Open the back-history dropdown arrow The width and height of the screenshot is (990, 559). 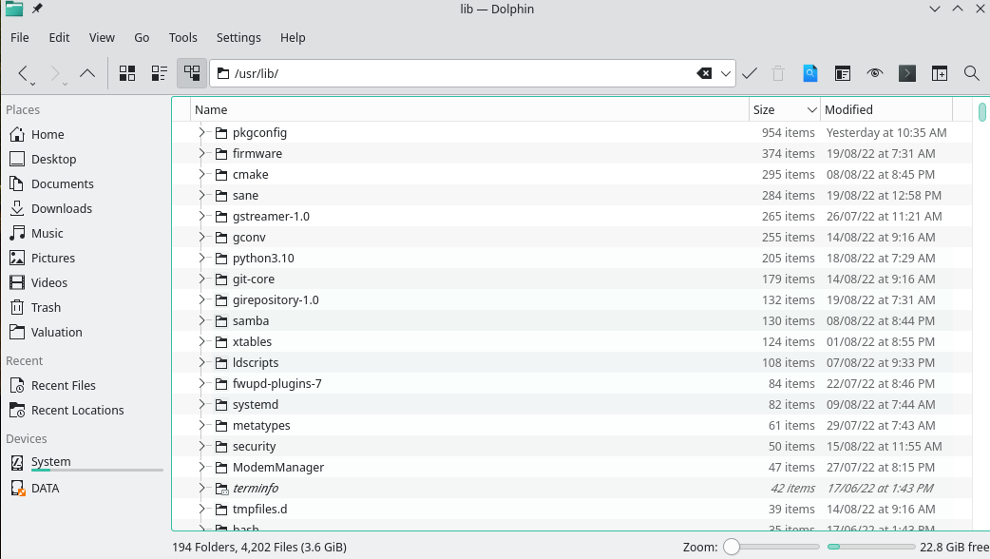[x=32, y=84]
